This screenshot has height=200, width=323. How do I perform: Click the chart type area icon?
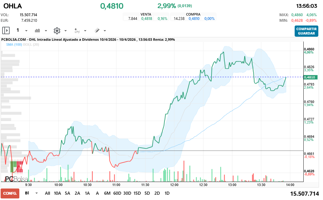tap(38, 30)
